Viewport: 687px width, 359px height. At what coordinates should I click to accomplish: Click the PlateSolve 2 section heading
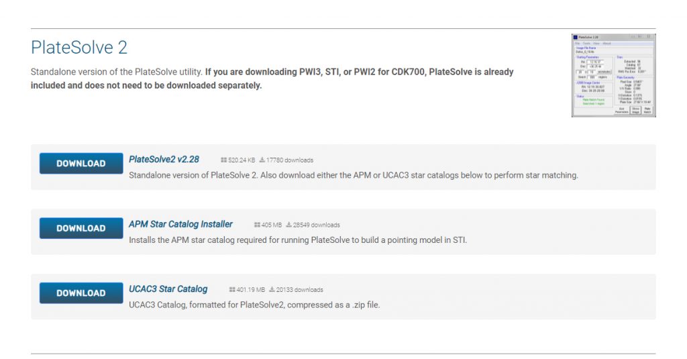pyautogui.click(x=79, y=48)
